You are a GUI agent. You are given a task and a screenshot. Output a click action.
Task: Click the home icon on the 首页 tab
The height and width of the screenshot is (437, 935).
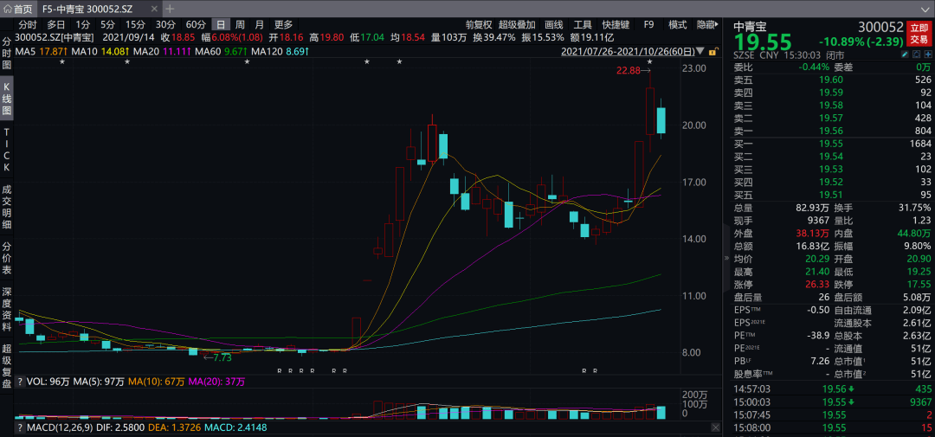[8, 9]
